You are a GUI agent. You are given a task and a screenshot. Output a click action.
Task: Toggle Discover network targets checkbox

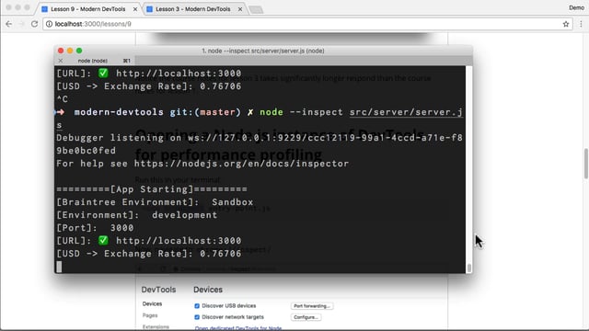(x=197, y=317)
